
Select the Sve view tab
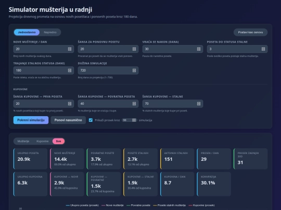click(58, 141)
